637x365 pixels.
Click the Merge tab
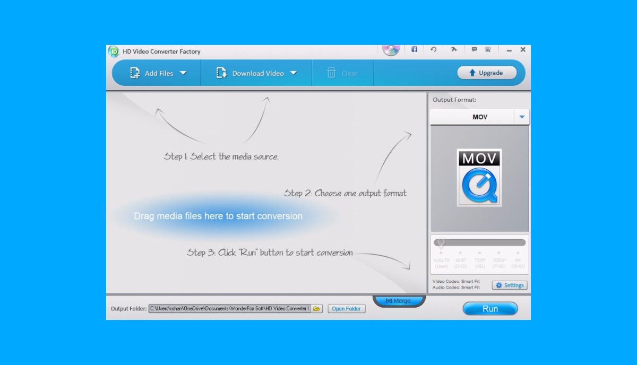(399, 300)
